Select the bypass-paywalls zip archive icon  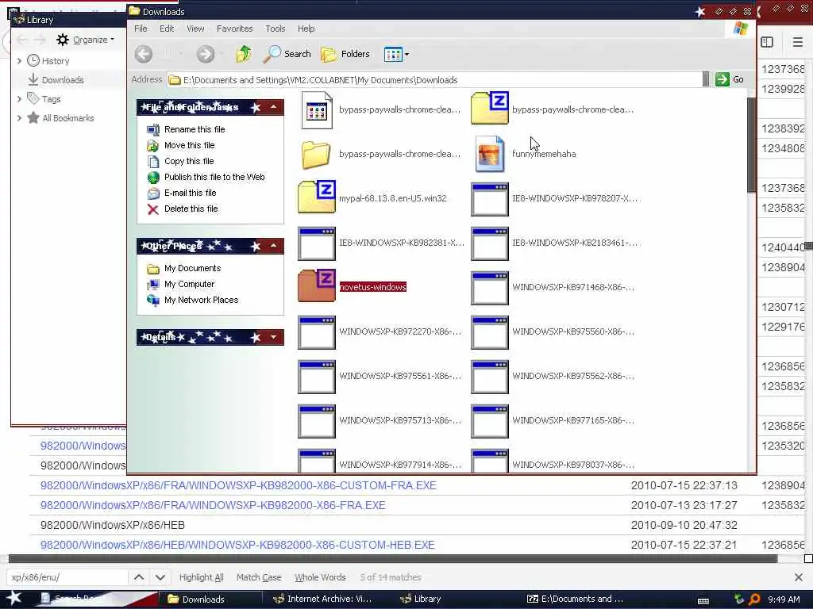(x=490, y=108)
